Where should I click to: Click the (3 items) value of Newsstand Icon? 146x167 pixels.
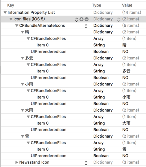(x=131, y=162)
